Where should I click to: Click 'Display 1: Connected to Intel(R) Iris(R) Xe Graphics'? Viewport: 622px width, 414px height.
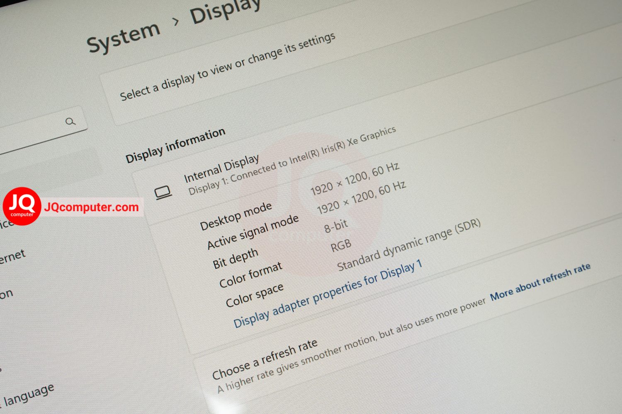click(x=292, y=161)
